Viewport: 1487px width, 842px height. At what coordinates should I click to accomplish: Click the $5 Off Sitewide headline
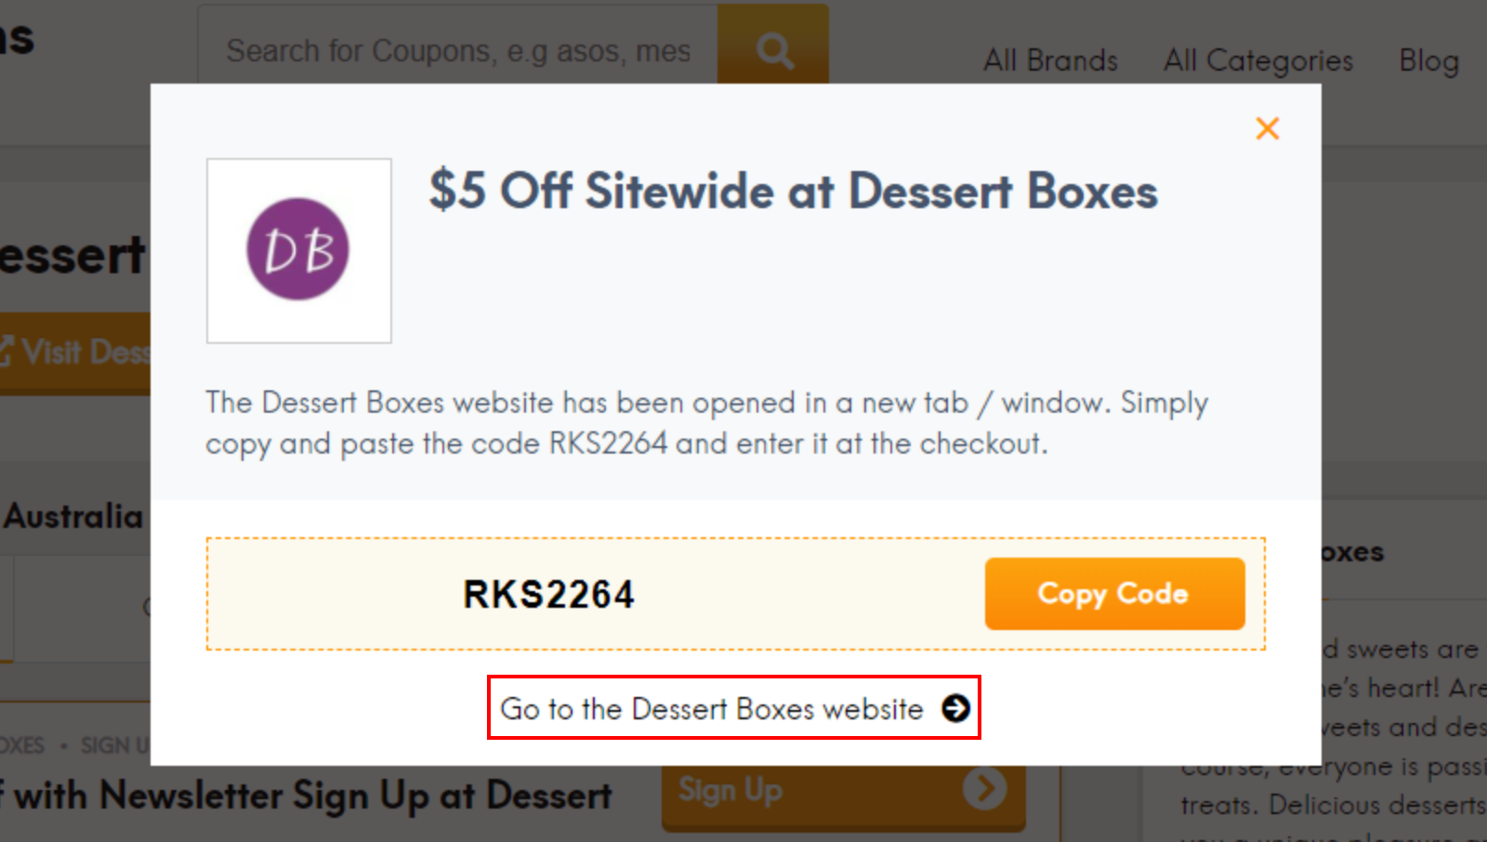coord(793,192)
